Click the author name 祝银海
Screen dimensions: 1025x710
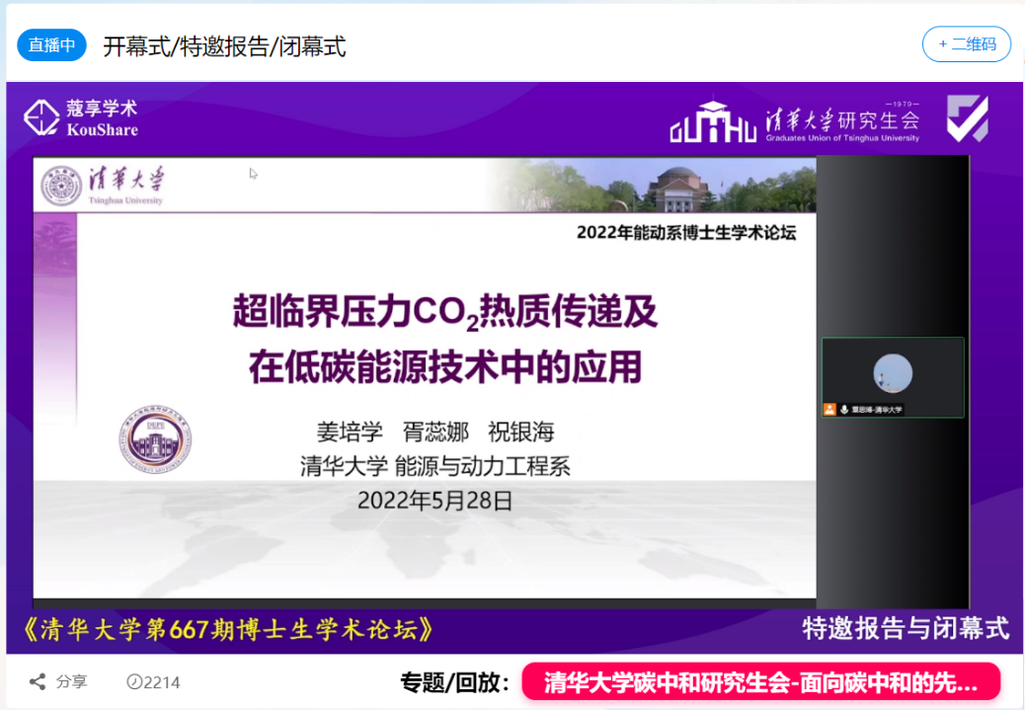[x=521, y=432]
